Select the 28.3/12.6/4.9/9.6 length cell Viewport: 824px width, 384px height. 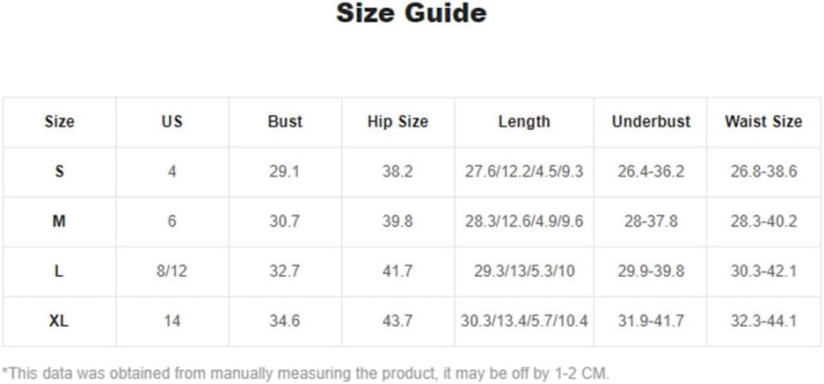pos(524,221)
